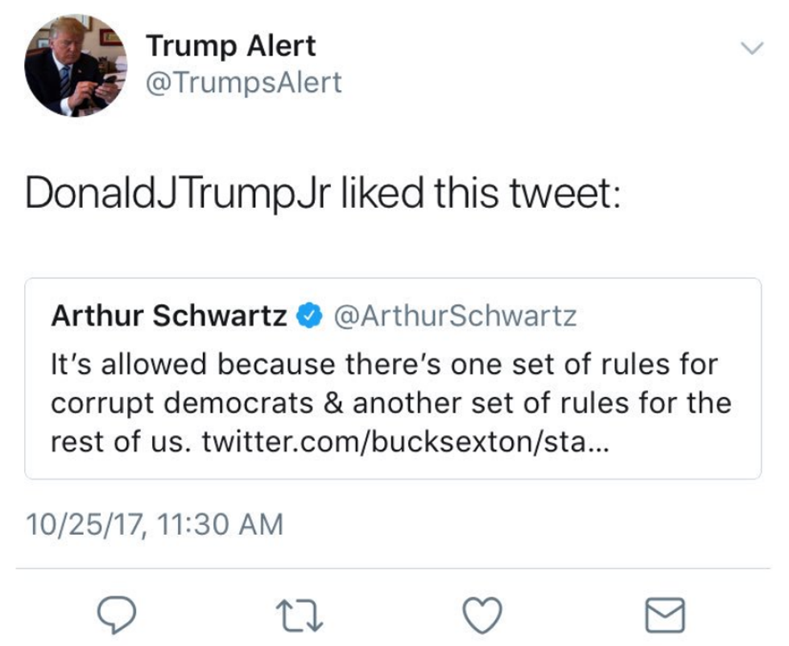Follow the twitter.com/bucksexton/sta... link
The height and width of the screenshot is (646, 789).
[406, 442]
